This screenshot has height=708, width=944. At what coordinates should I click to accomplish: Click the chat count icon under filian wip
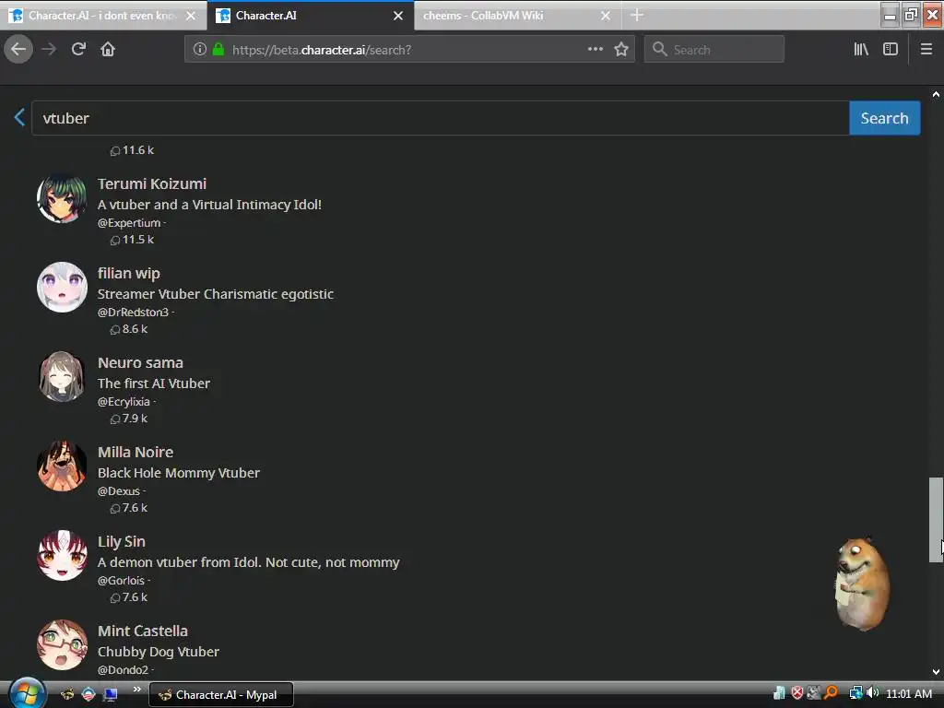[115, 329]
